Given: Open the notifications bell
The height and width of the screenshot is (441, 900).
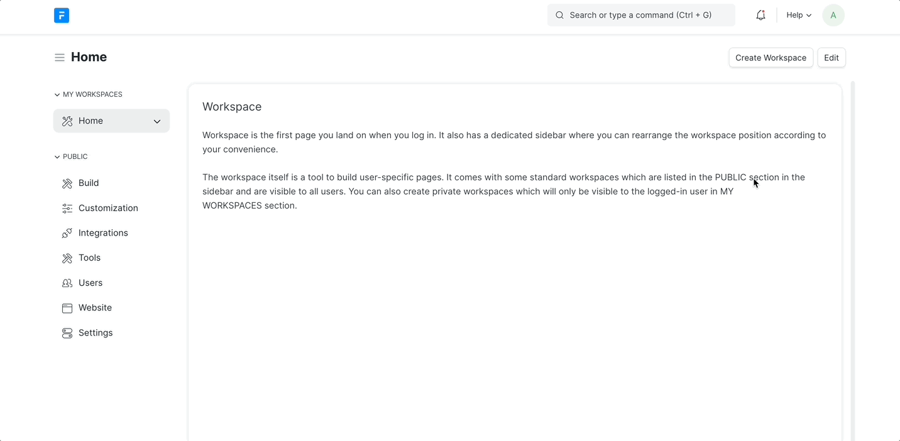Looking at the screenshot, I should click(760, 15).
